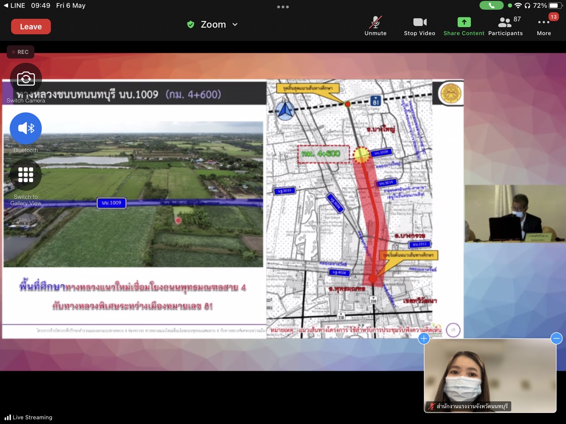Expand the Zoom meeting info dropdown
This screenshot has width=566, height=424.
click(235, 24)
